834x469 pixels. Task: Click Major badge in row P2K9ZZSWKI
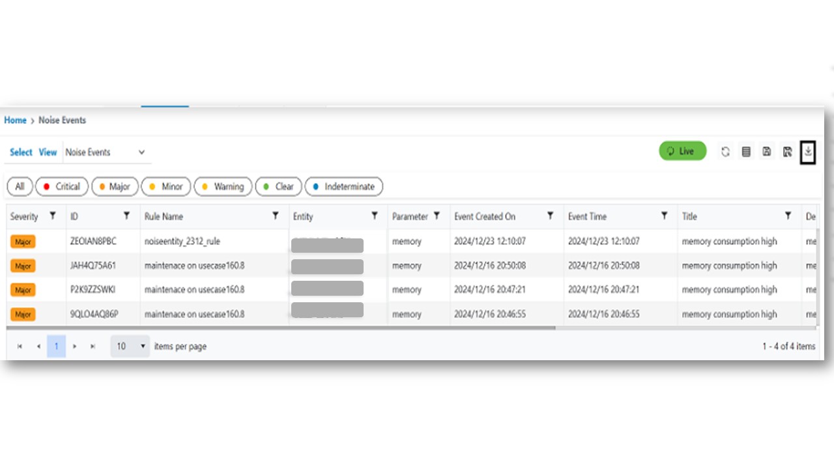tap(23, 290)
